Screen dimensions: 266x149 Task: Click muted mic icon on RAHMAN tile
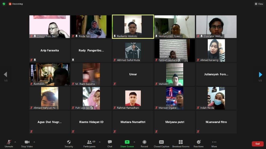tap(31, 84)
